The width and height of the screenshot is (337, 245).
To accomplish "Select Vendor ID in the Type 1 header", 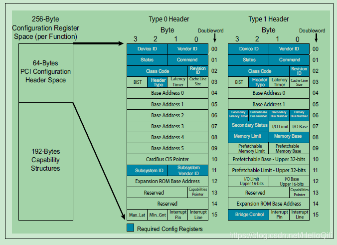I will pos(289,49).
